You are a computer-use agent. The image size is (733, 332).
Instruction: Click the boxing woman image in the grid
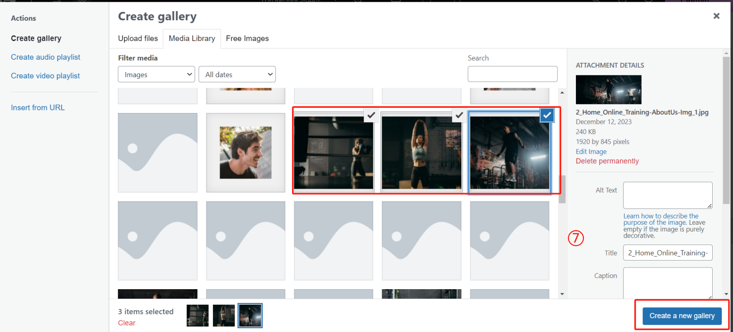click(334, 153)
